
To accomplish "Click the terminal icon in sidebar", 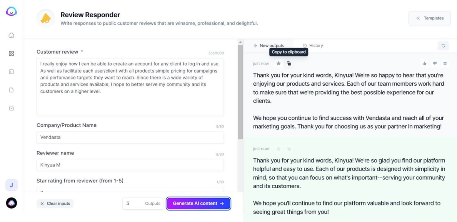I will [x=11, y=72].
